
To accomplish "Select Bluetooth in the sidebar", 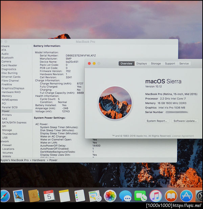I will pos(7,58).
